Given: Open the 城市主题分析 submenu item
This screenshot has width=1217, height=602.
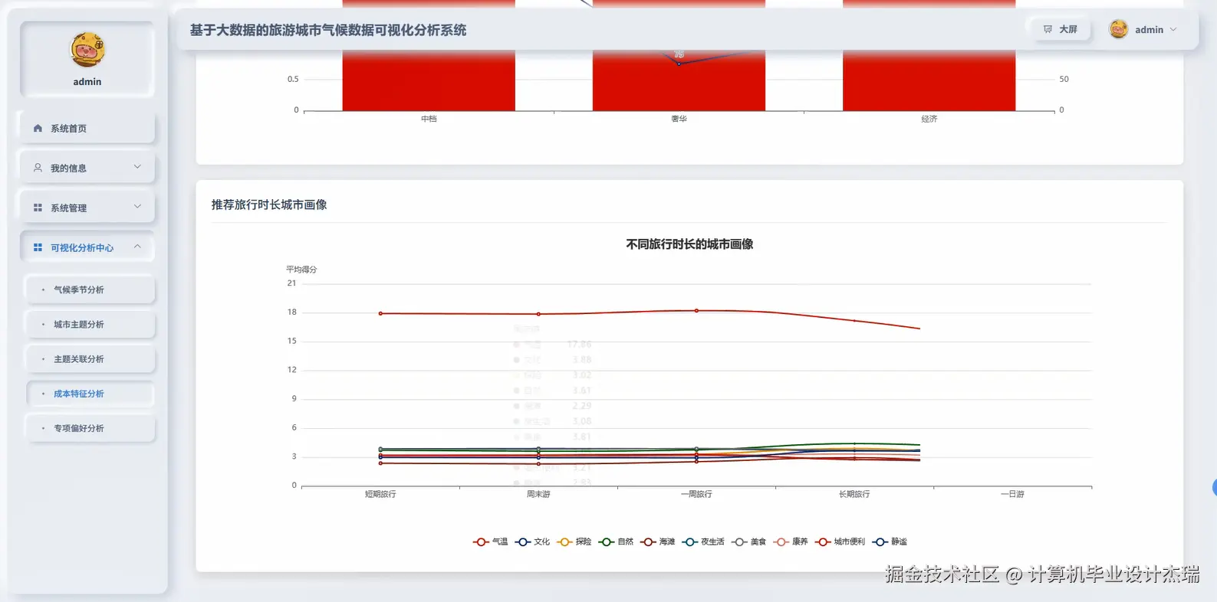Looking at the screenshot, I should point(90,324).
